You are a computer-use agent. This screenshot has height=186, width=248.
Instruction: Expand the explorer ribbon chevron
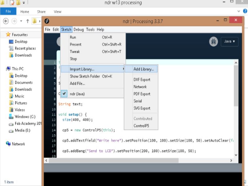click(x=239, y=11)
